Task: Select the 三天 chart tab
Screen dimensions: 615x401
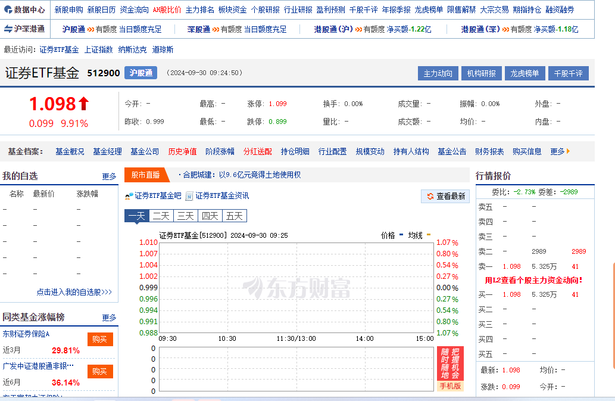Action: (x=186, y=216)
